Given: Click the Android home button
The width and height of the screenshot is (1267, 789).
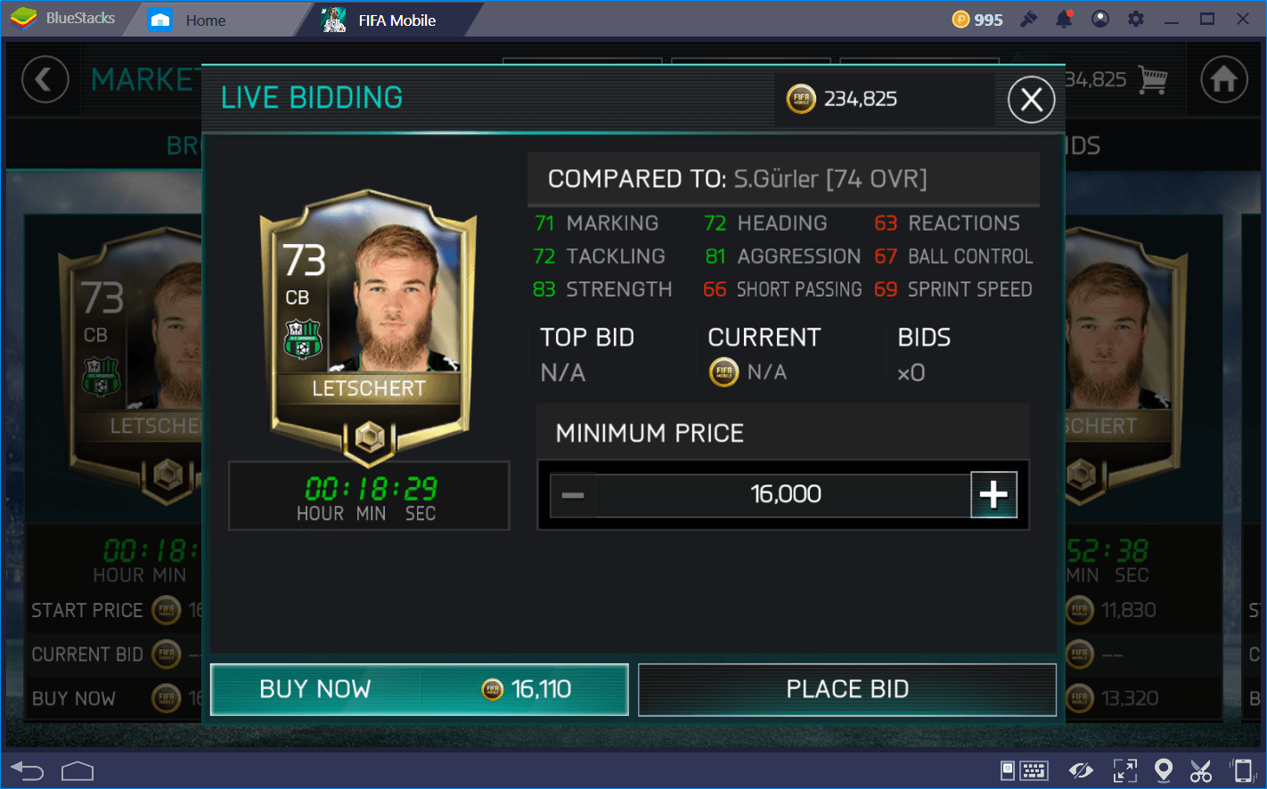Looking at the screenshot, I should click(x=78, y=771).
